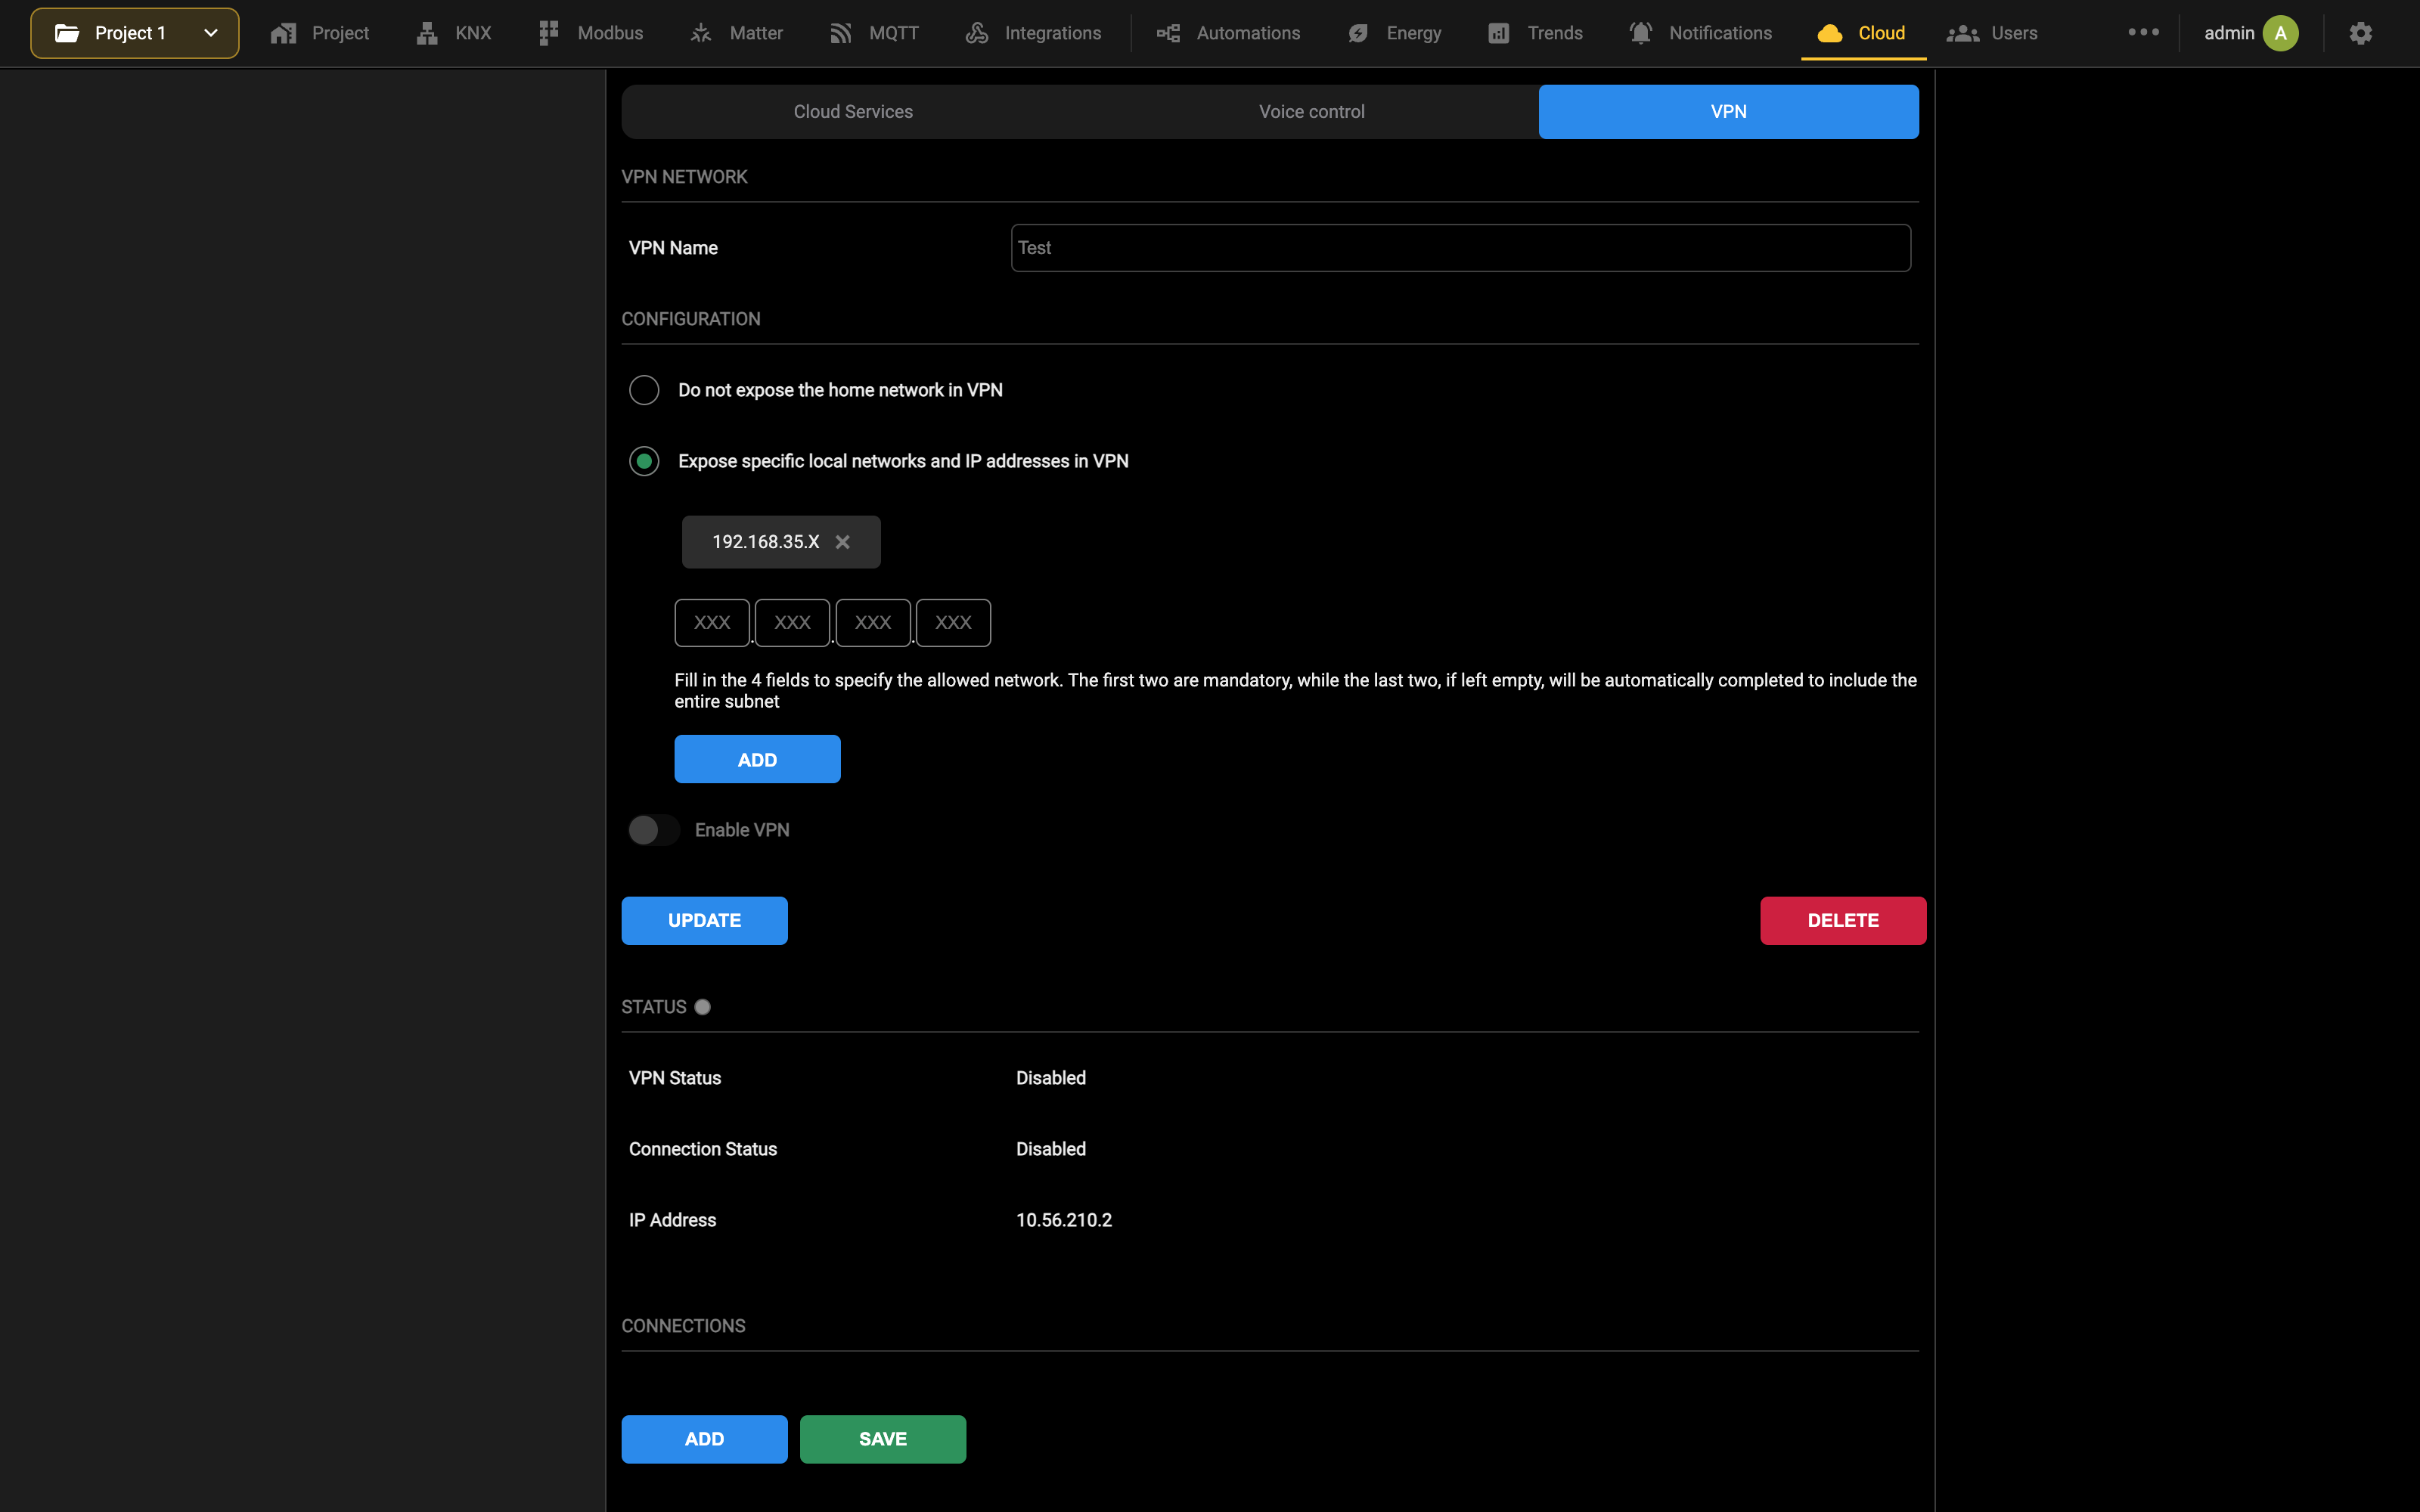Select the VPN tab
The width and height of the screenshot is (2420, 1512).
click(1728, 112)
